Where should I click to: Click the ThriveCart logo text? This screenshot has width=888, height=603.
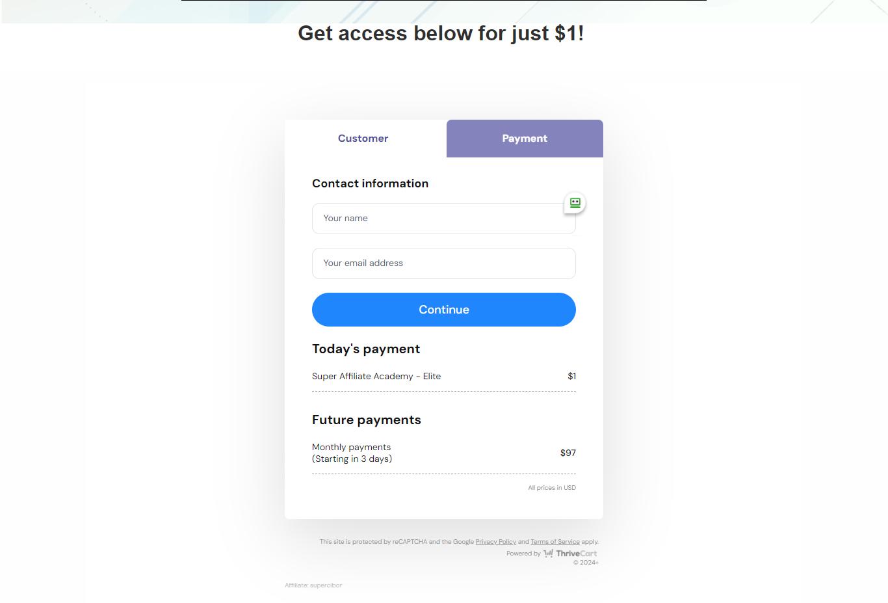(x=576, y=554)
